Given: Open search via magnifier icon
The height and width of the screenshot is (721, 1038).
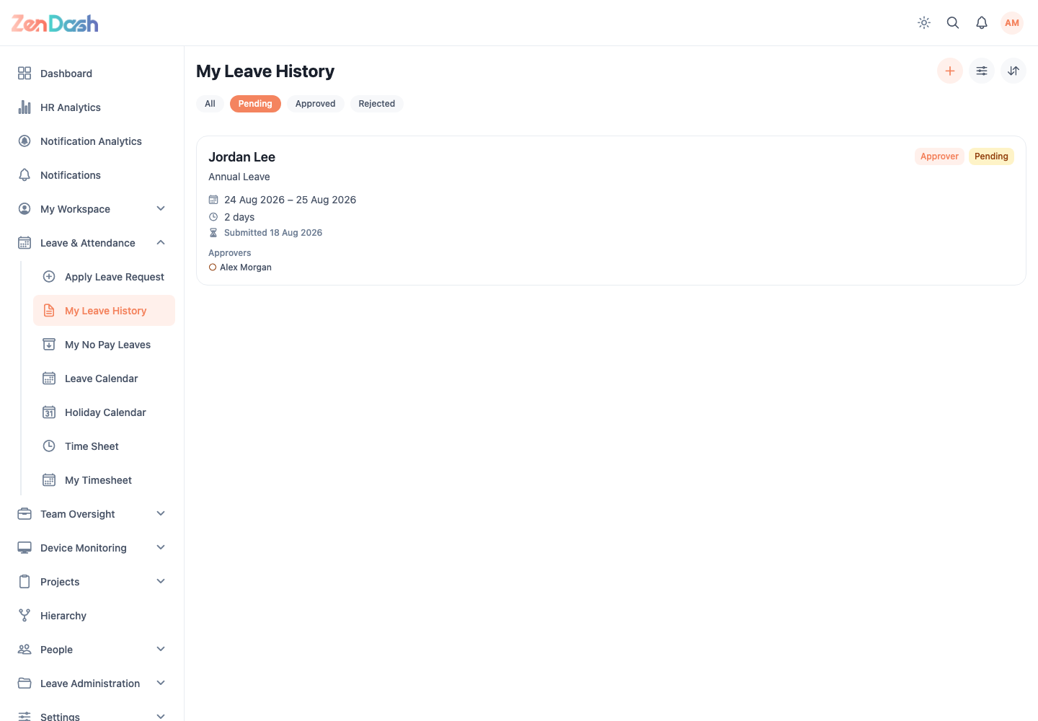Looking at the screenshot, I should pos(953,23).
